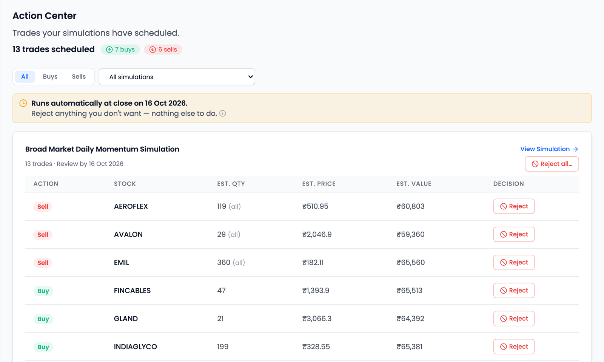This screenshot has width=604, height=362.
Task: Click the down-arrow icon in the 6 sells badge
Action: (153, 50)
